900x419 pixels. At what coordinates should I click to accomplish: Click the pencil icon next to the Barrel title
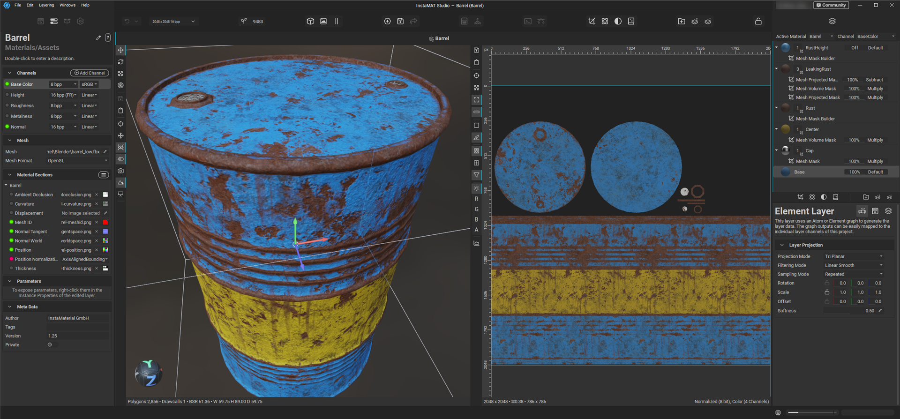[x=98, y=38]
